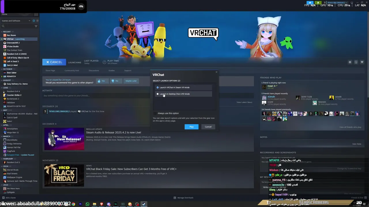Open Steam Audio & Release 2025.4.2 headline

114,133
